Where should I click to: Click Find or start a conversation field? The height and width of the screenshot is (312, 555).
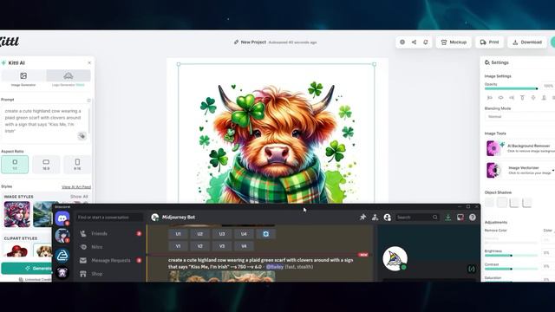click(109, 218)
